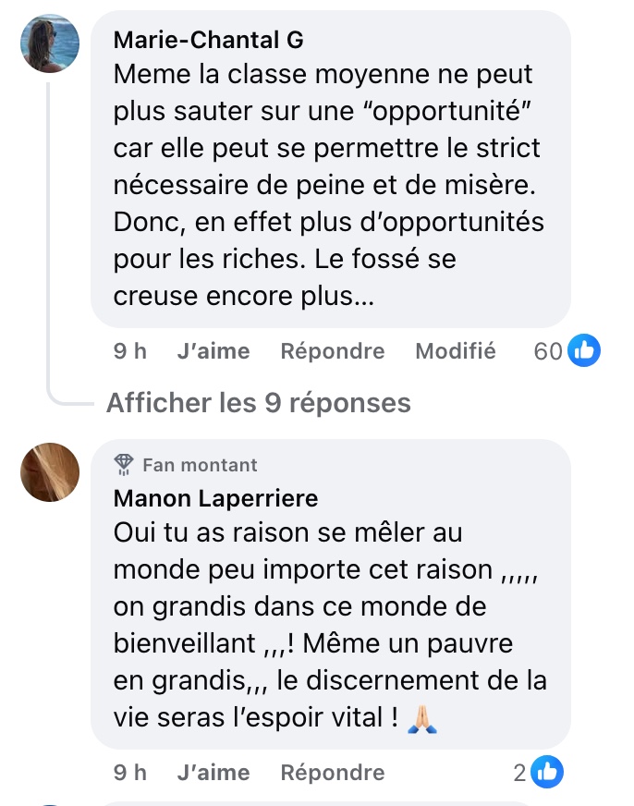Click the 9 h timestamp on Marie-Chantal's comment
Viewport: 634px width, 806px height.
[x=130, y=351]
